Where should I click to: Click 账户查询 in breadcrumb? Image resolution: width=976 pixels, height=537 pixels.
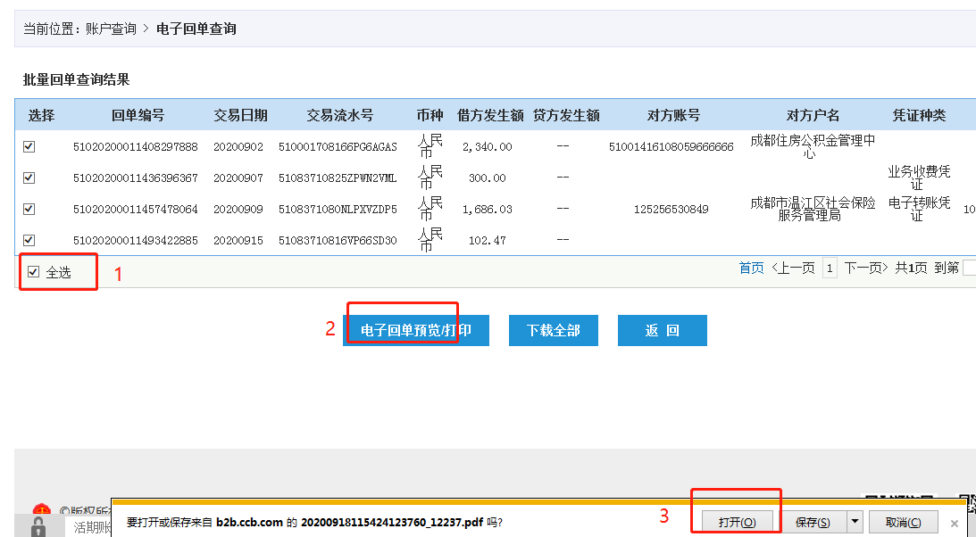[111, 29]
